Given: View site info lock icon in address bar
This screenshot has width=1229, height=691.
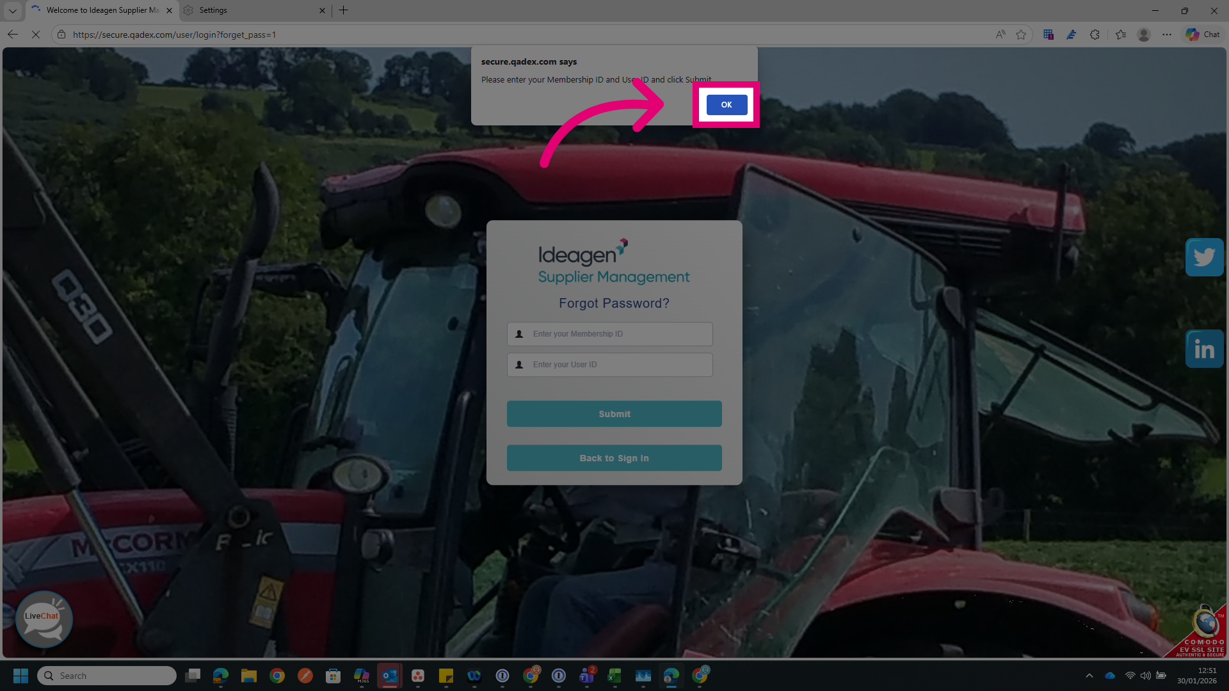Looking at the screenshot, I should 61,35.
